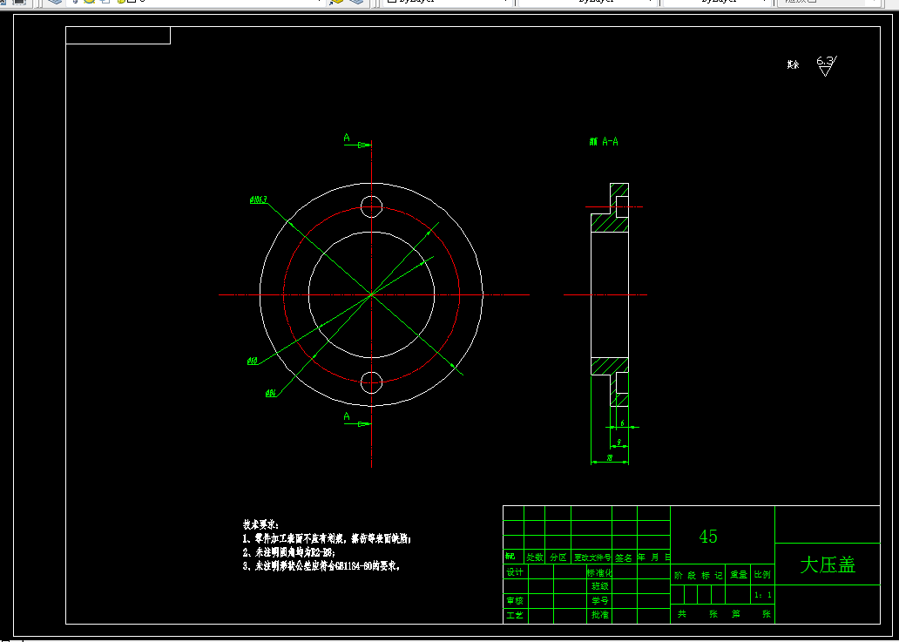The width and height of the screenshot is (899, 642).
Task: Select the upper section label A
Action: (x=347, y=138)
